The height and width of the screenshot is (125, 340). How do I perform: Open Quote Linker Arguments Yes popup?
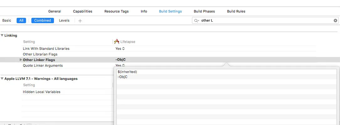(x=120, y=65)
